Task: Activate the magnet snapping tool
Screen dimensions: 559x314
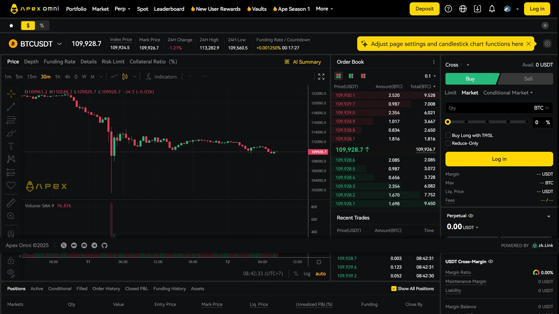Action: point(11,234)
